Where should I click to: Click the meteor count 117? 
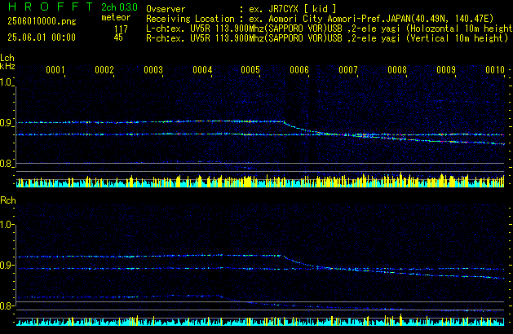[121, 29]
